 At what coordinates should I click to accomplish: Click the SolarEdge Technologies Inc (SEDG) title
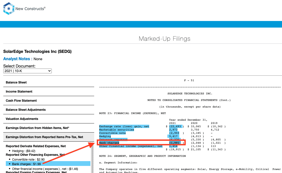click(x=37, y=52)
